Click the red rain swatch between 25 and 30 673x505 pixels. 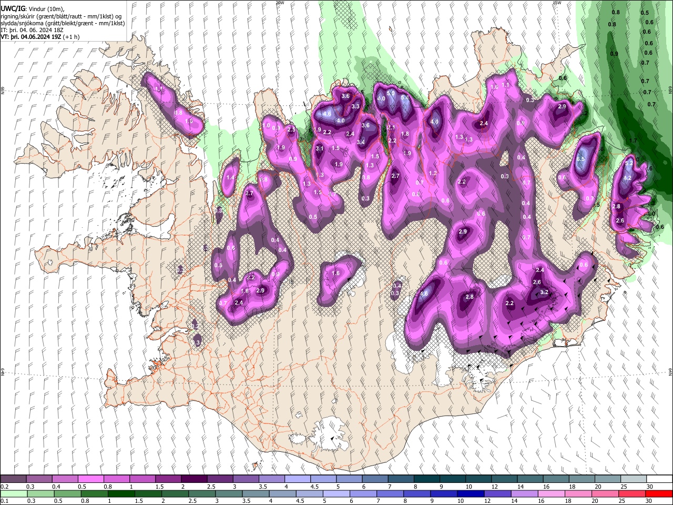(x=632, y=493)
